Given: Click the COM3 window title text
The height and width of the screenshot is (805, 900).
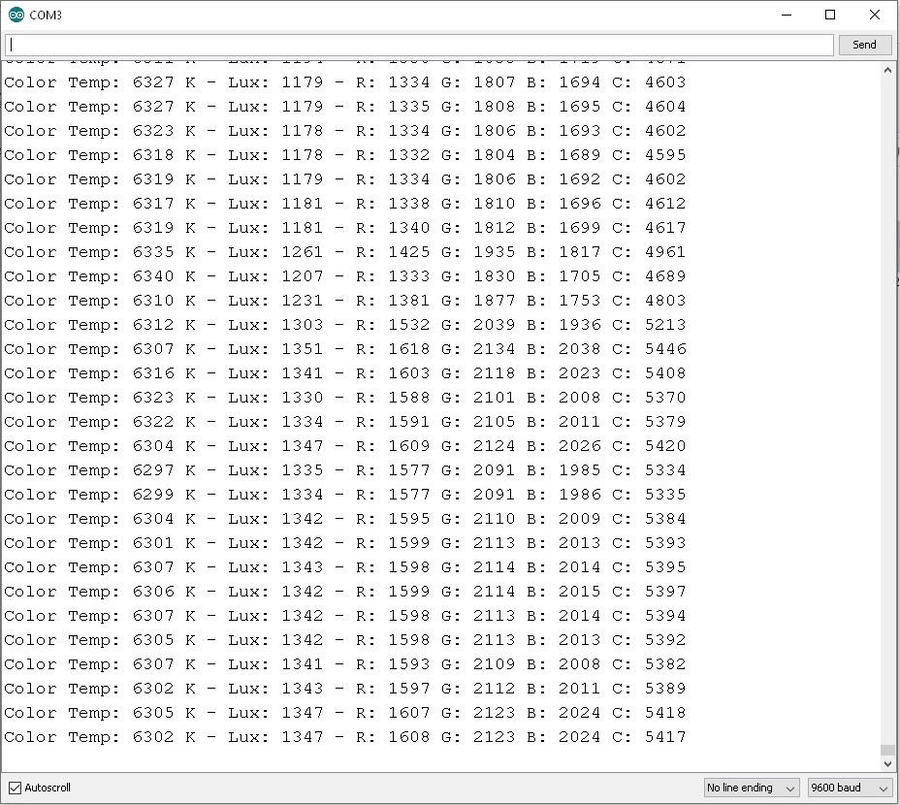Looking at the screenshot, I should coord(46,15).
